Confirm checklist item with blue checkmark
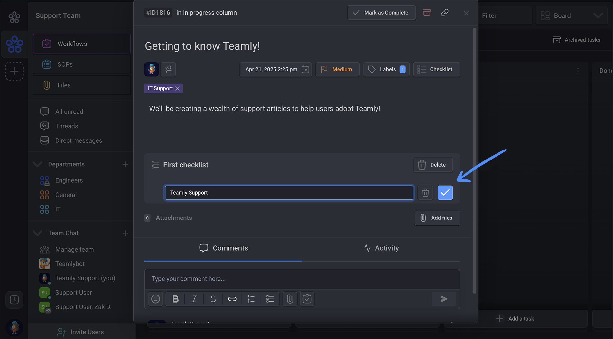Viewport: 613px width, 339px height. tap(445, 193)
